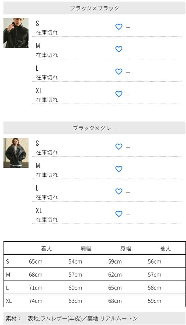The height and width of the screenshot is (325, 186).
Task: Favorite size XL in Black×Gray
Action: tap(119, 214)
